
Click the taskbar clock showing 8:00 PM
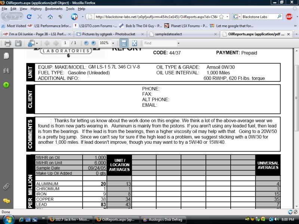(288, 220)
